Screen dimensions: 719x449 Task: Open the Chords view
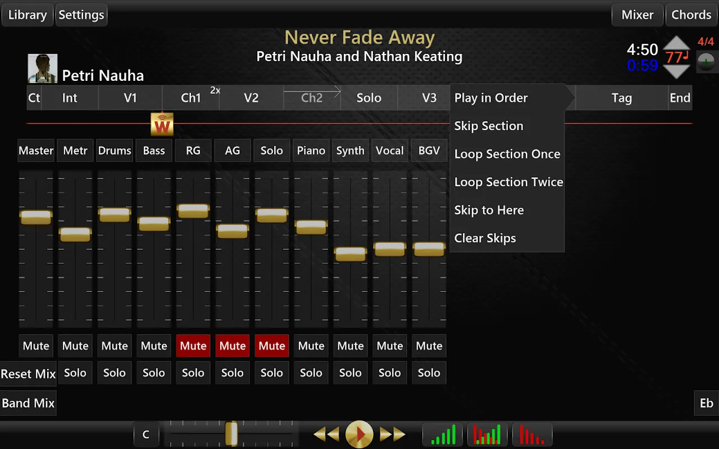(x=691, y=15)
